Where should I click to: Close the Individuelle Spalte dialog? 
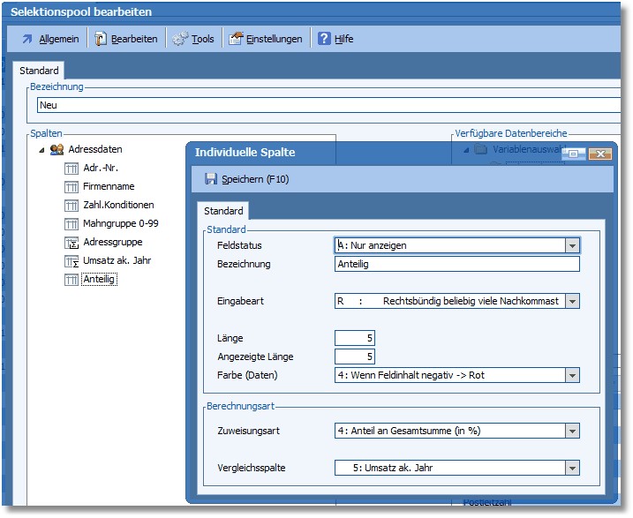[600, 154]
